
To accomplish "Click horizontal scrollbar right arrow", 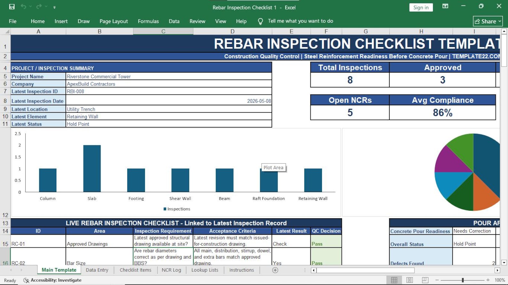I will click(x=497, y=270).
